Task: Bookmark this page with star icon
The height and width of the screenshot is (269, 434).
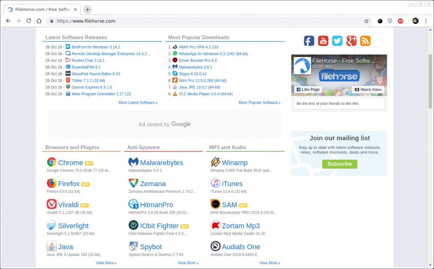Action: pyautogui.click(x=367, y=21)
